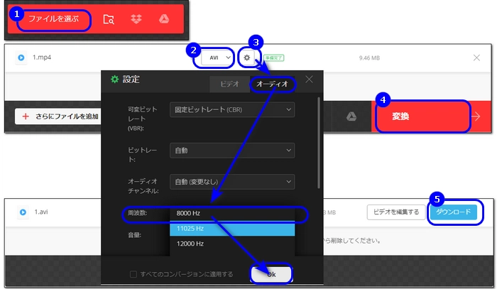This screenshot has width=497, height=289.
Task: Close the 設定 dialog
Action: tap(309, 80)
